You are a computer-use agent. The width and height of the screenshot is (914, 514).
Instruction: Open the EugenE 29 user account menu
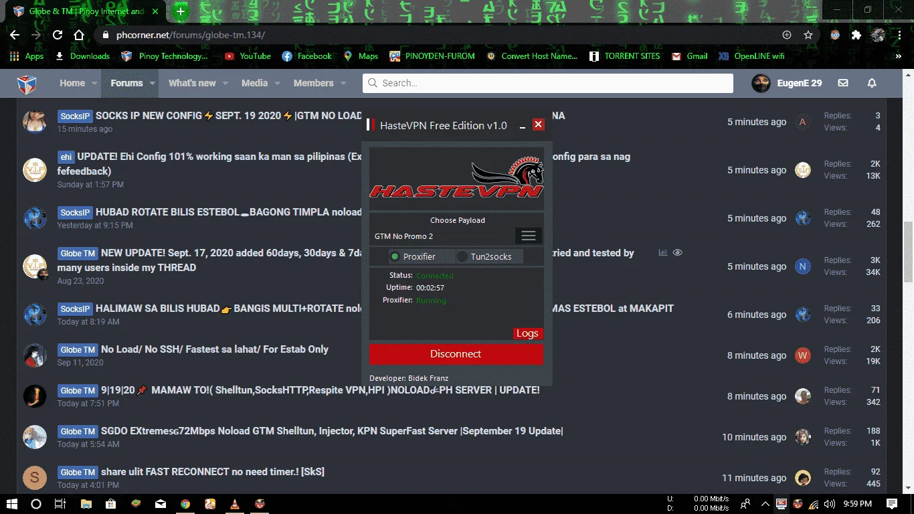click(x=787, y=83)
